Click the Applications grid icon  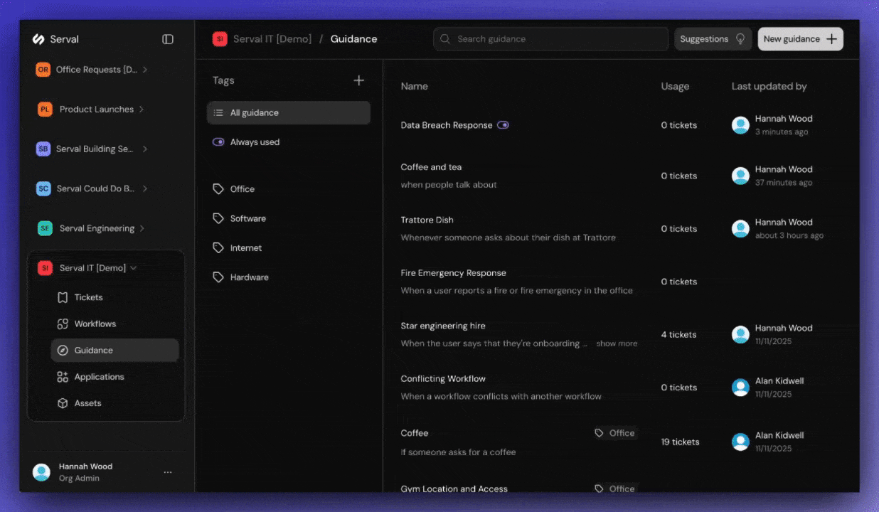click(63, 377)
